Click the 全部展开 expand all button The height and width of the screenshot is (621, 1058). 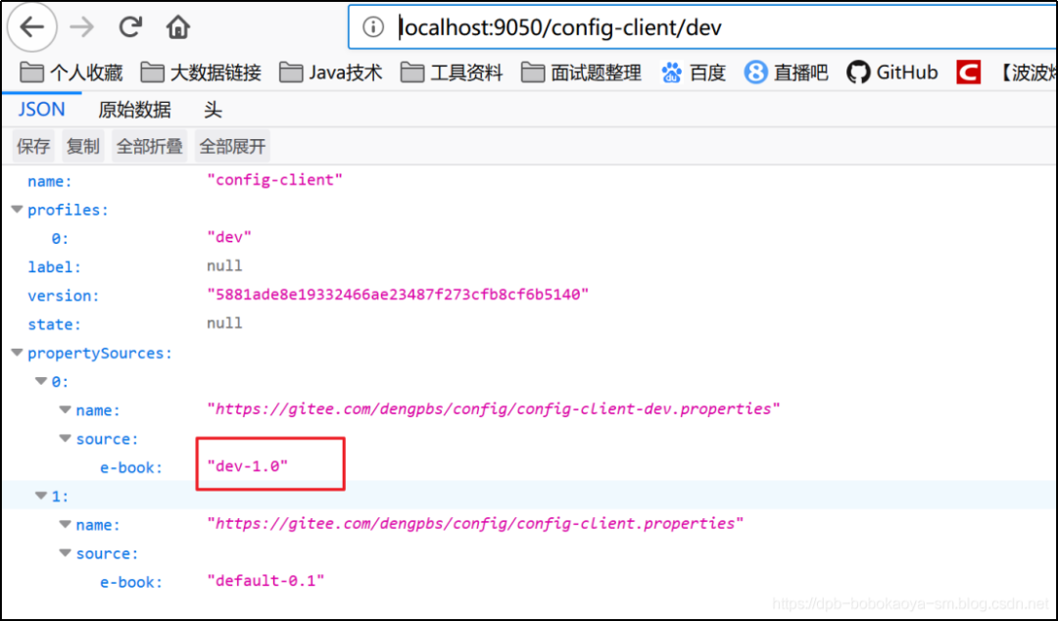point(233,146)
